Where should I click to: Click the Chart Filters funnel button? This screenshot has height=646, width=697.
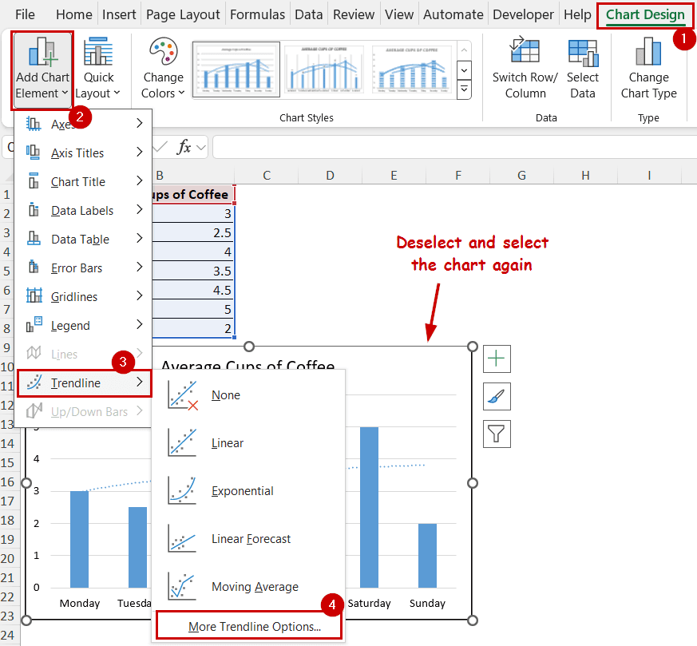(497, 434)
